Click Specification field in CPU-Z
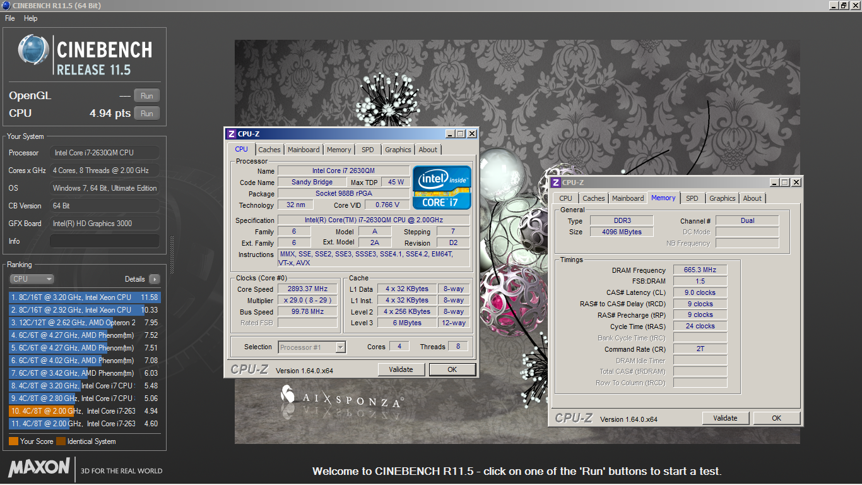The width and height of the screenshot is (862, 485). tap(374, 220)
